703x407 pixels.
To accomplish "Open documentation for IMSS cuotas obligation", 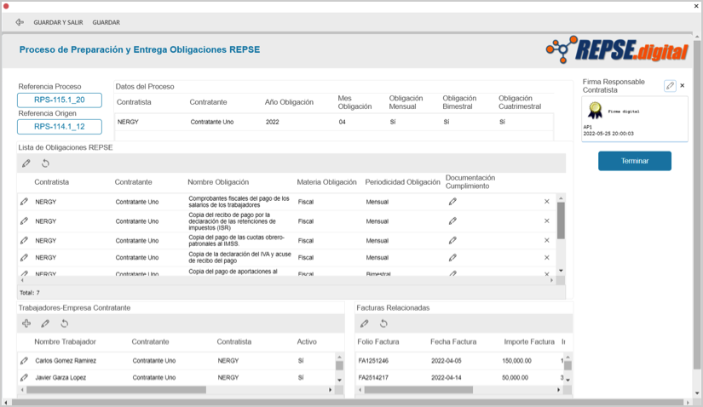I will click(x=452, y=241).
